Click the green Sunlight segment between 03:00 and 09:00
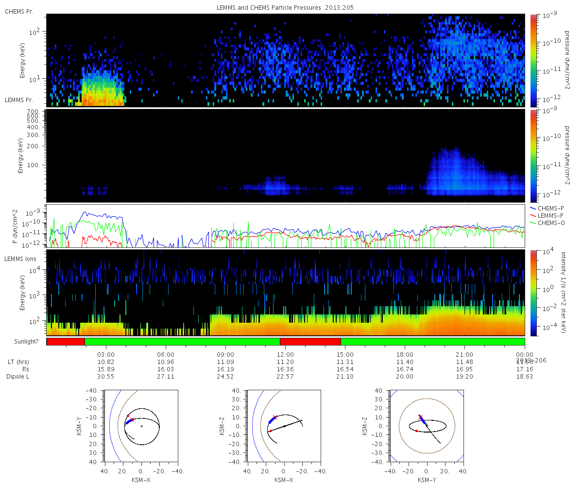 point(182,342)
